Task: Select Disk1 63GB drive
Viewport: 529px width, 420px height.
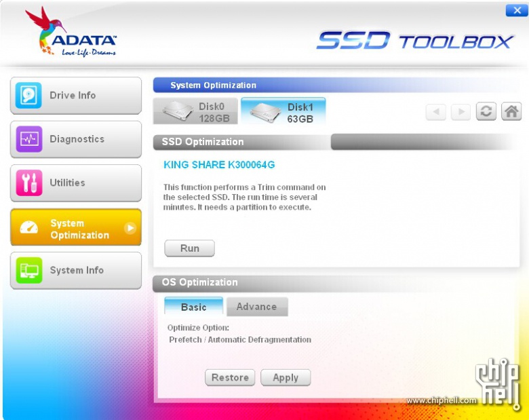Action: point(283,111)
